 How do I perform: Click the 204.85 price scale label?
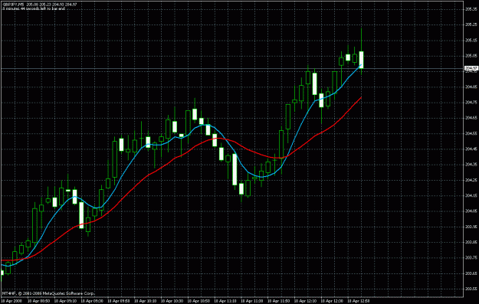471,87
